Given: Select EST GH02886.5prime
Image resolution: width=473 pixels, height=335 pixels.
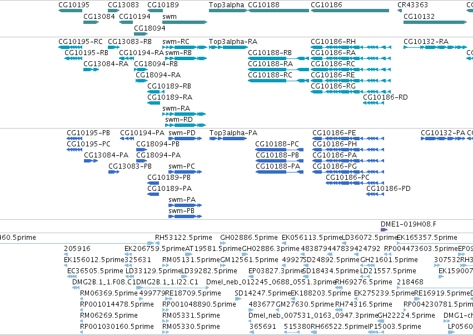Looking at the screenshot, I should 249,238.
